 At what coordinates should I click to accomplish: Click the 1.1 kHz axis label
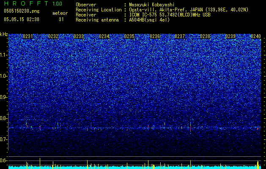[x=4, y=55]
